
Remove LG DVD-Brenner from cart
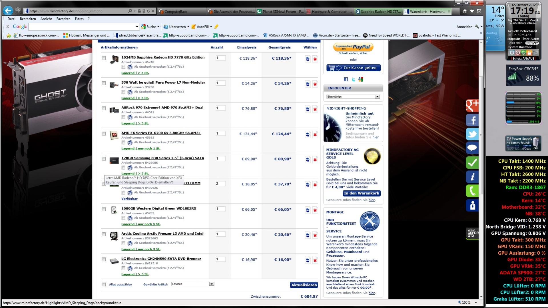pos(315,261)
